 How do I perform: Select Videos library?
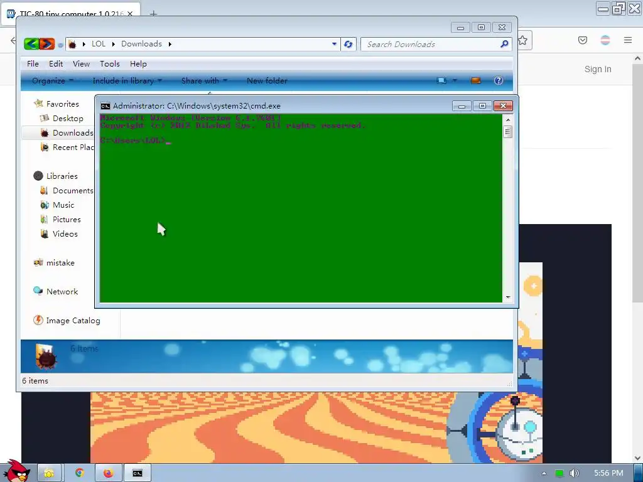tap(65, 234)
